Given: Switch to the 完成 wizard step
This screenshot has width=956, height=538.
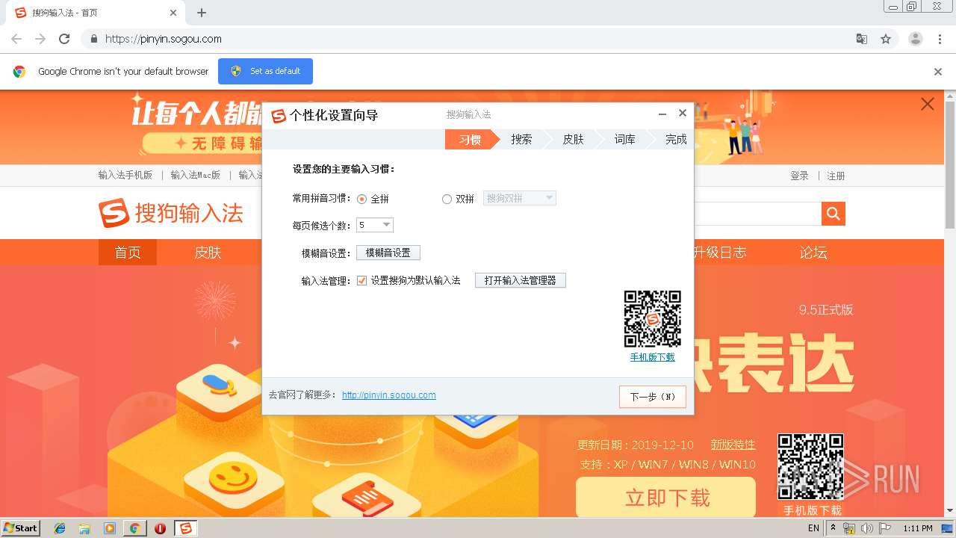Looking at the screenshot, I should pyautogui.click(x=676, y=139).
